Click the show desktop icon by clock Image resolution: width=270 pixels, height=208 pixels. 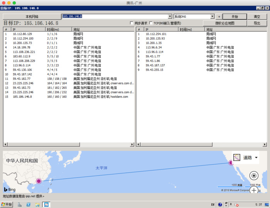coord(267,205)
